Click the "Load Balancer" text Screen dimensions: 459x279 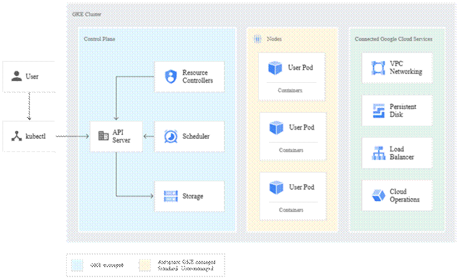tap(402, 153)
